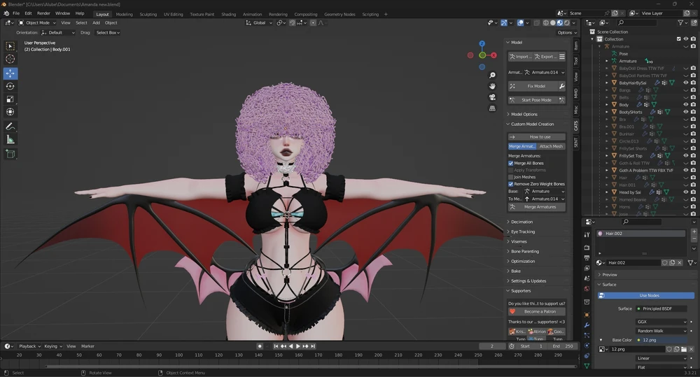
Task: Switch to the Shading workspace tab
Action: pos(229,14)
